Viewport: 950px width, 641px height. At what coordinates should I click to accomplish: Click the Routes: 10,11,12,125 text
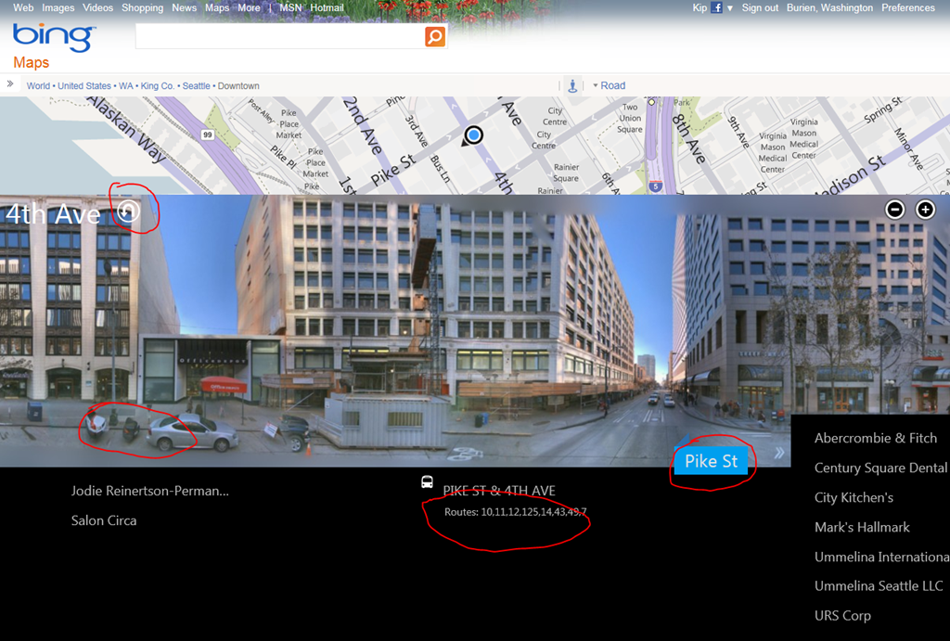pos(515,512)
